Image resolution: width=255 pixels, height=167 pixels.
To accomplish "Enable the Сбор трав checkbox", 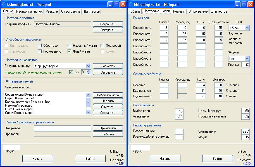I will pos(40,46).
